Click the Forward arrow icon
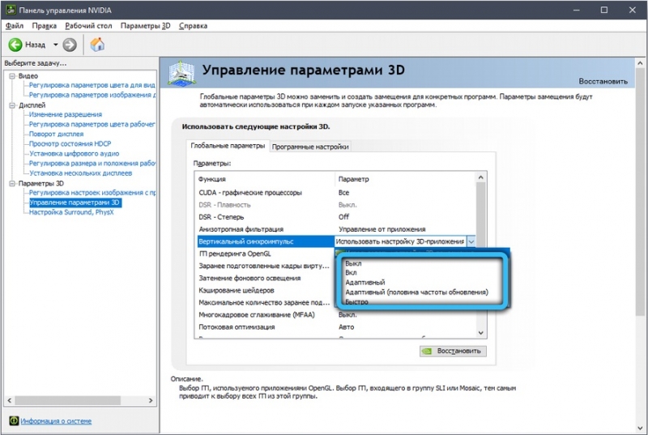 [70, 45]
